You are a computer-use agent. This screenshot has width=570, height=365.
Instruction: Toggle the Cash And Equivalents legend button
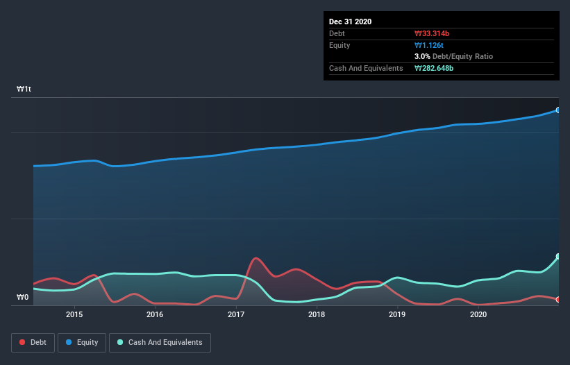click(160, 343)
